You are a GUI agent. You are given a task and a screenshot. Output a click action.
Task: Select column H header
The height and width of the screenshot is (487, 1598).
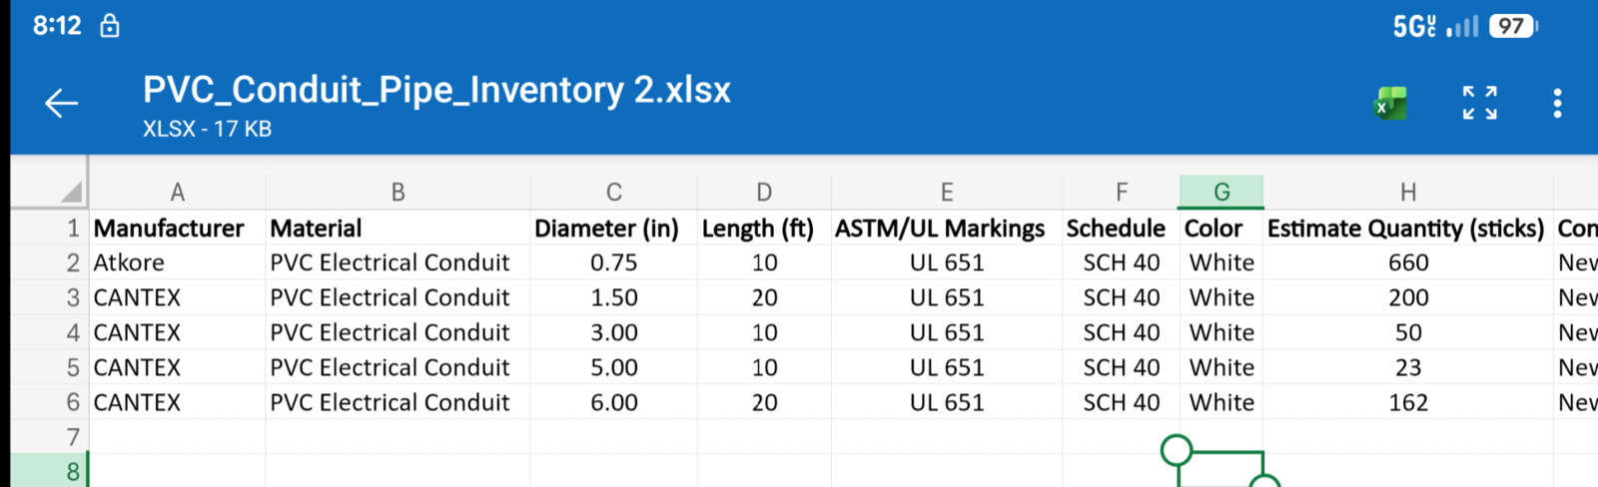pos(1407,192)
